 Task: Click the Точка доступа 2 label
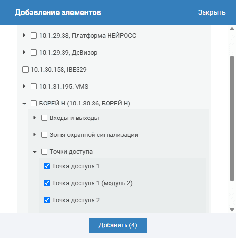76,200
